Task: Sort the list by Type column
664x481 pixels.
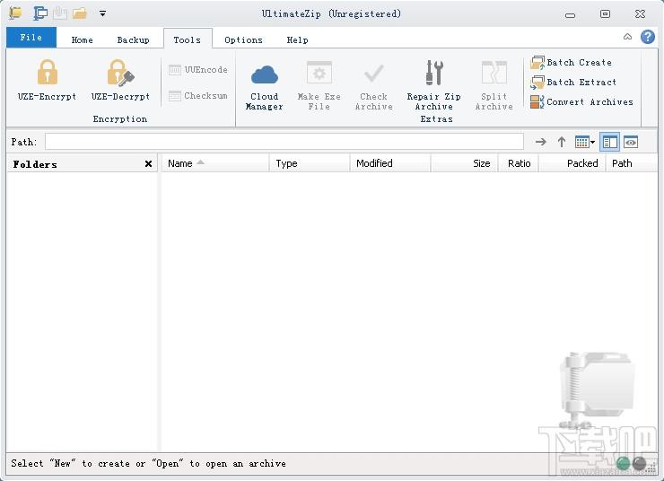Action: (x=310, y=163)
